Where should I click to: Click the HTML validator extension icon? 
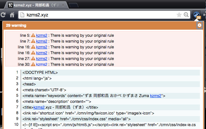pyautogui.click(x=196, y=15)
